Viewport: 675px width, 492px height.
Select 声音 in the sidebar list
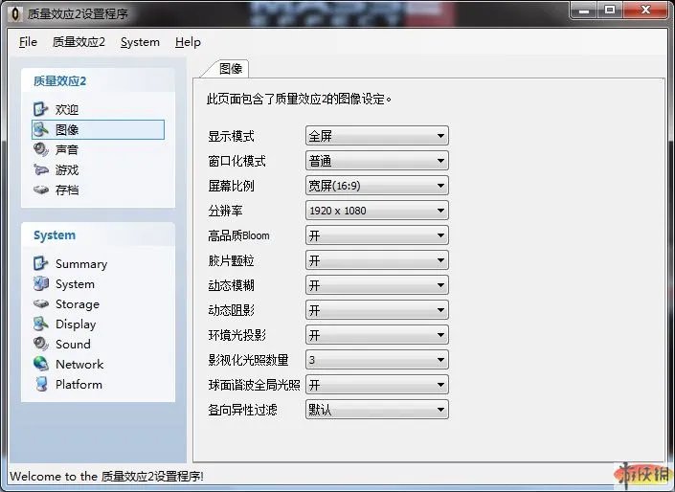click(x=67, y=149)
